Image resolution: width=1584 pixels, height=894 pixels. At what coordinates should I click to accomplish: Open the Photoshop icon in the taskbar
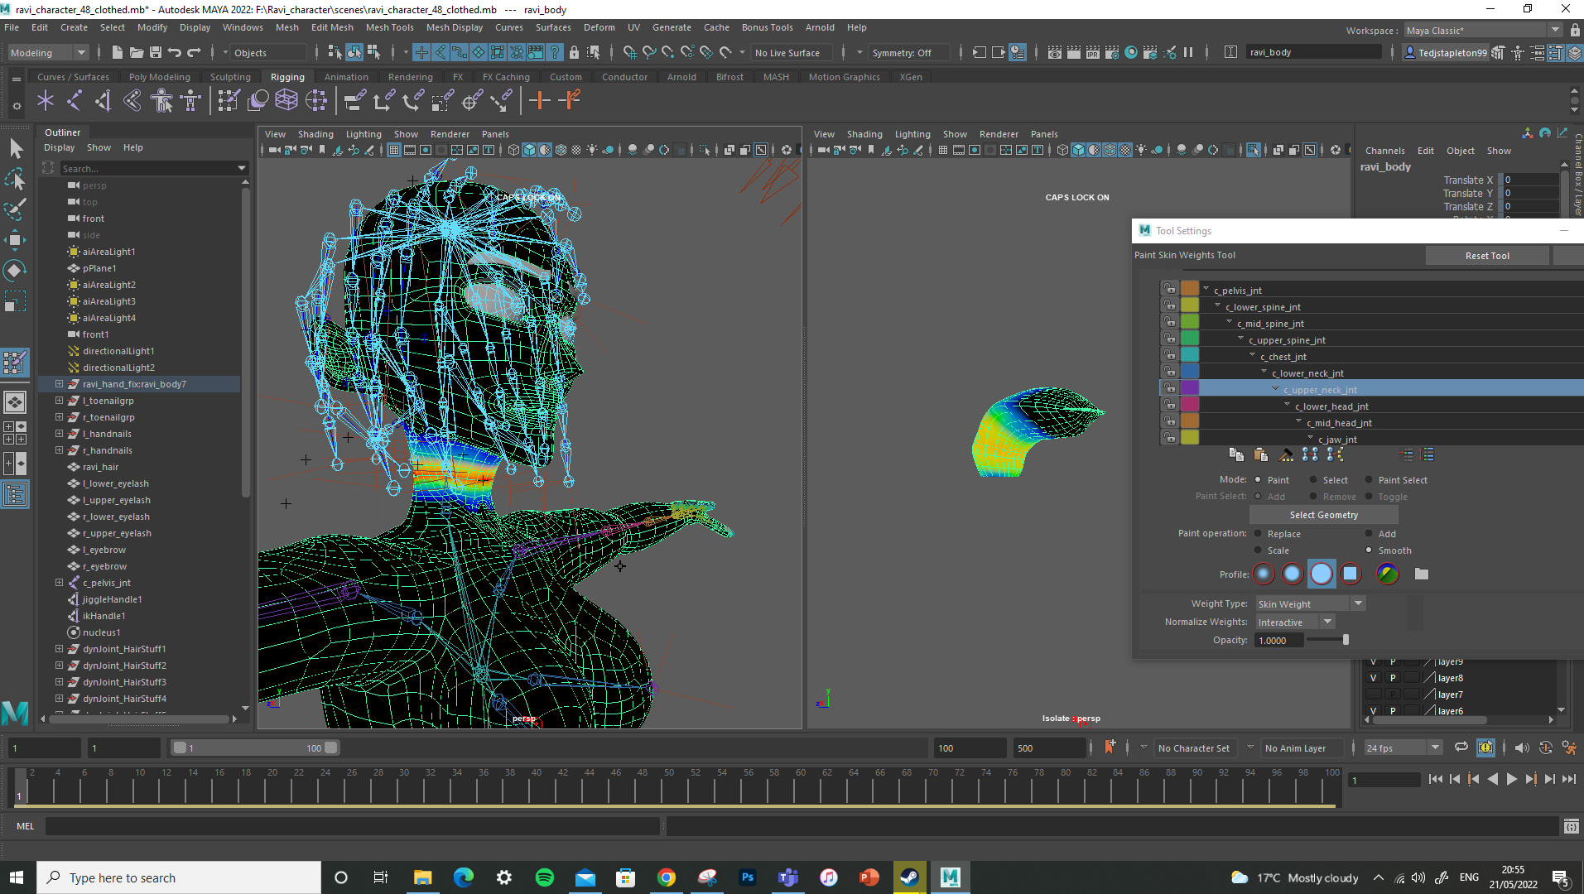pyautogui.click(x=748, y=877)
